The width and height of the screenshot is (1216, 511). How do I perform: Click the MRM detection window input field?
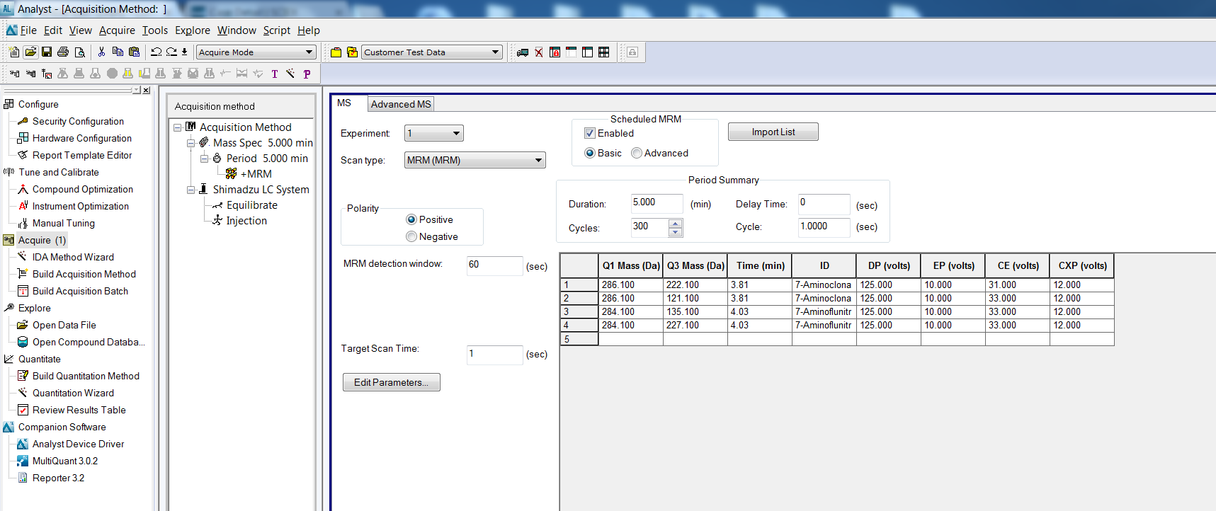coord(494,265)
